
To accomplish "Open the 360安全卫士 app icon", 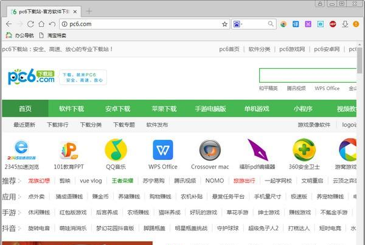I will 304,150.
